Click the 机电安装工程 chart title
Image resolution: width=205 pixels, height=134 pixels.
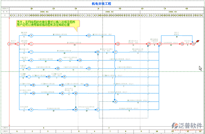point(102,4)
